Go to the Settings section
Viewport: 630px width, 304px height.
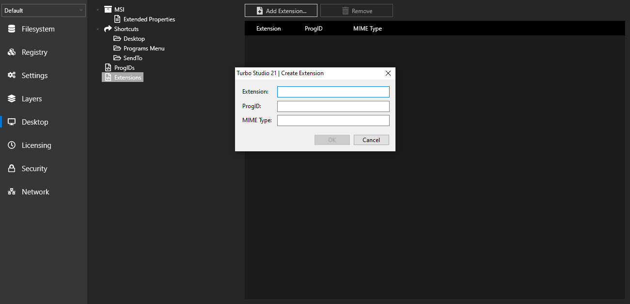(x=34, y=76)
